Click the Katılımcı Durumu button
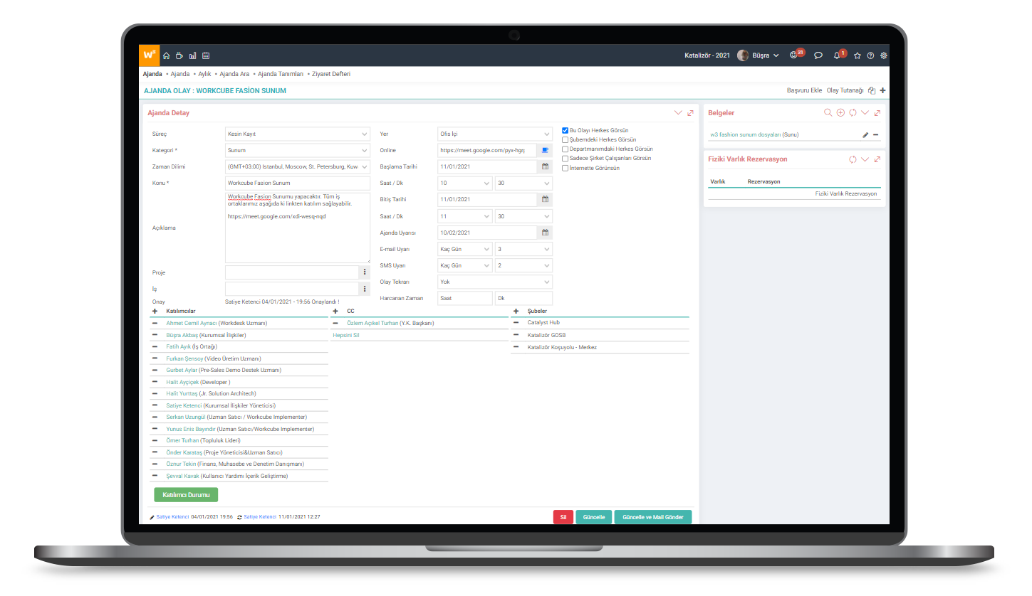Viewport: 1032px width, 596px height. (186, 494)
